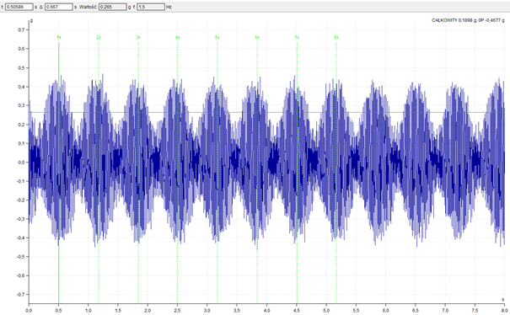Select the 6x harmonic cursor marker
Viewport: 510px width, 315px height.
(257, 37)
